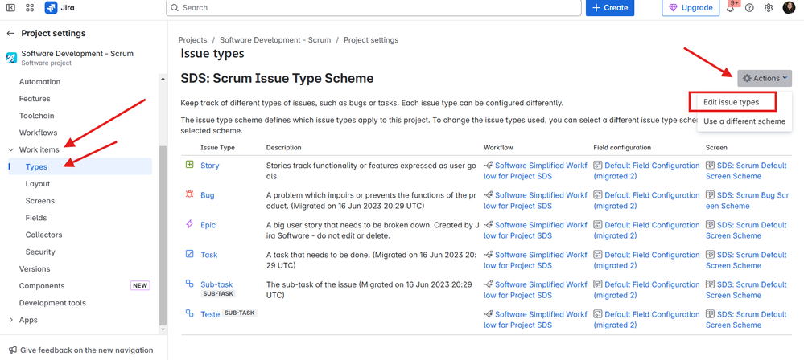Viewport: 804px width, 360px height.
Task: Click the diamond icon on Upgrade button
Action: (x=674, y=8)
